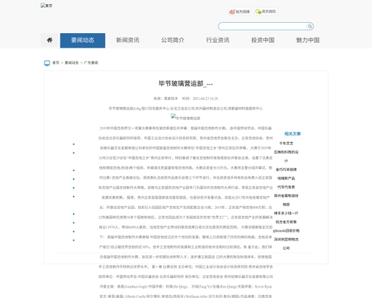Click the search magnifier icon

click(309, 26)
